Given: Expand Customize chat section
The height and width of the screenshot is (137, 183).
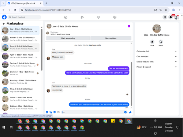Looking at the screenshot, I should click(x=157, y=51).
